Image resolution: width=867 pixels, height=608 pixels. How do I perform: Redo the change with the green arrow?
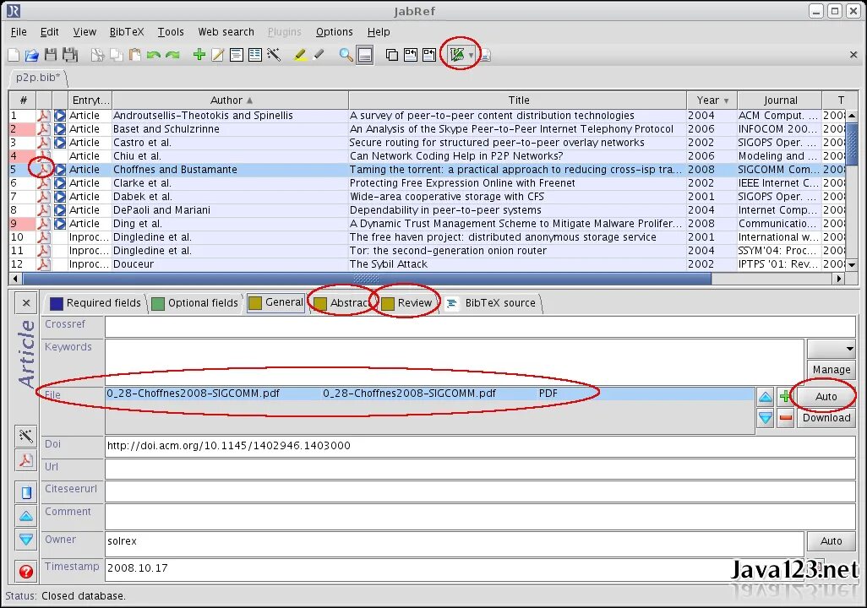(172, 55)
